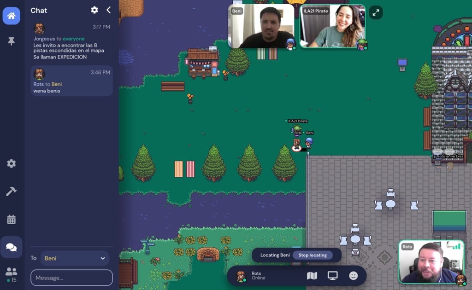Screen dimensions: 472x290
Task: Open Build hammer tool
Action: (11, 191)
